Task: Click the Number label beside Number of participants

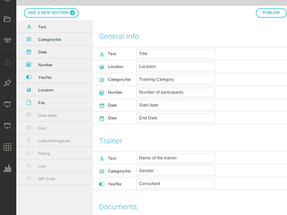Action: pyautogui.click(x=115, y=93)
